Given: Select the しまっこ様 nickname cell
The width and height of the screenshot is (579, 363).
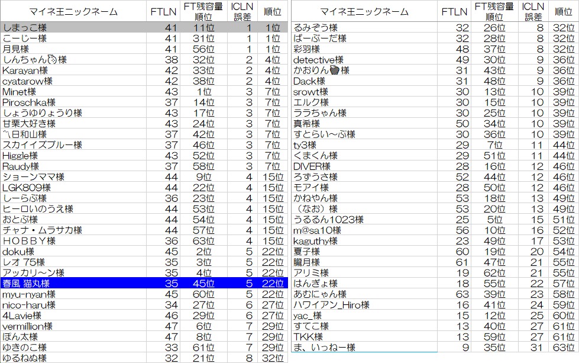Looking at the screenshot, I should (x=74, y=28).
